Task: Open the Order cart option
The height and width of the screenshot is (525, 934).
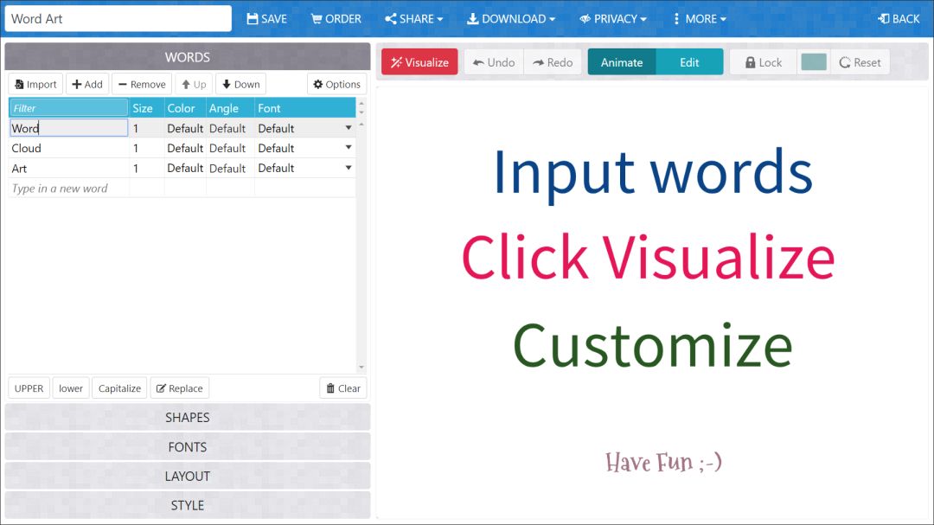Action: pyautogui.click(x=336, y=18)
